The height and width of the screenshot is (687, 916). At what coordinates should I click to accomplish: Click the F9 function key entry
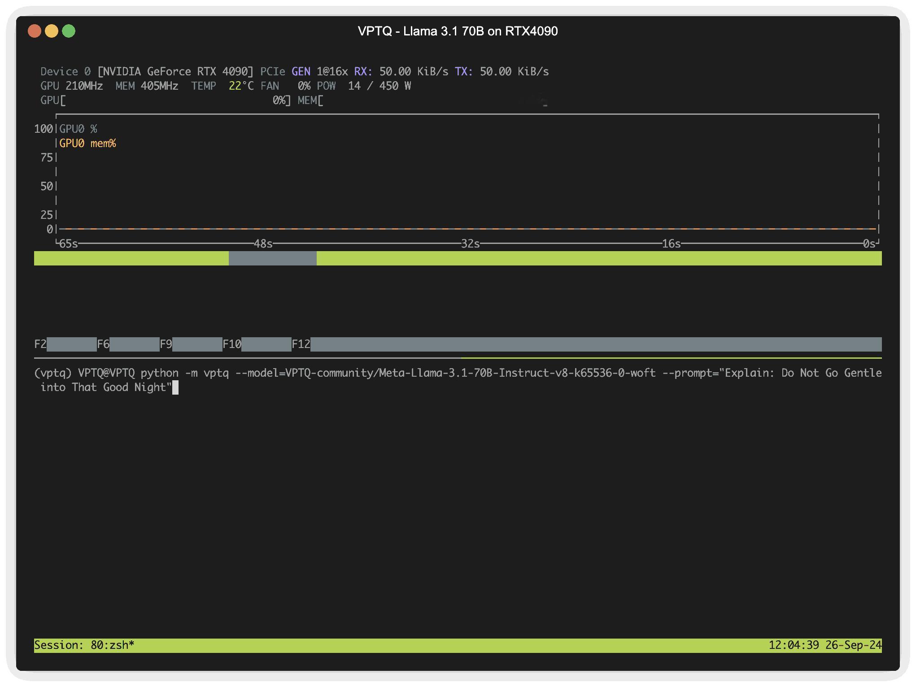(191, 344)
